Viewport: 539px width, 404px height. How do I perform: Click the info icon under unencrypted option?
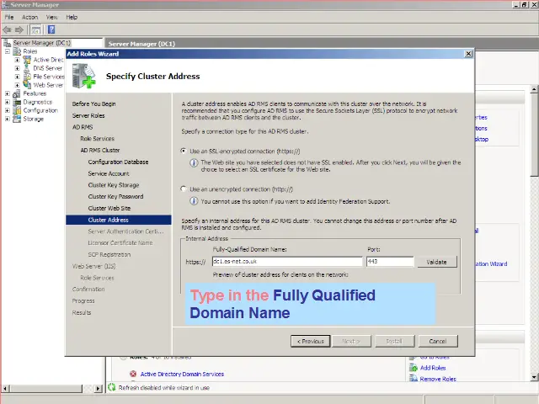click(194, 201)
